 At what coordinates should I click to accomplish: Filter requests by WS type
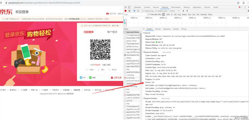[198, 14]
